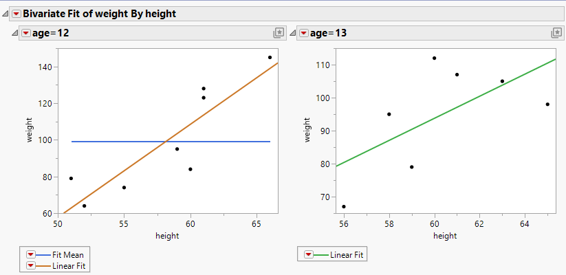The width and height of the screenshot is (566, 275).
Task: Open the age=12 red triangle menu
Action: tap(26, 33)
